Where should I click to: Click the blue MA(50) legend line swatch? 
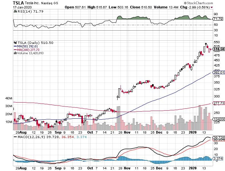click(x=15, y=46)
